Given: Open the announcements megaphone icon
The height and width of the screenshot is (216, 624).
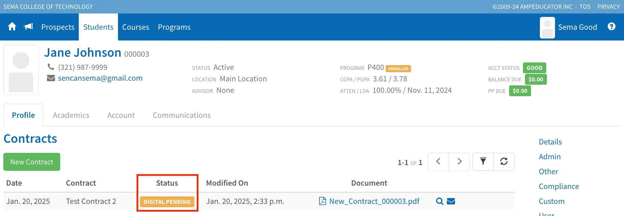Looking at the screenshot, I should (x=28, y=27).
